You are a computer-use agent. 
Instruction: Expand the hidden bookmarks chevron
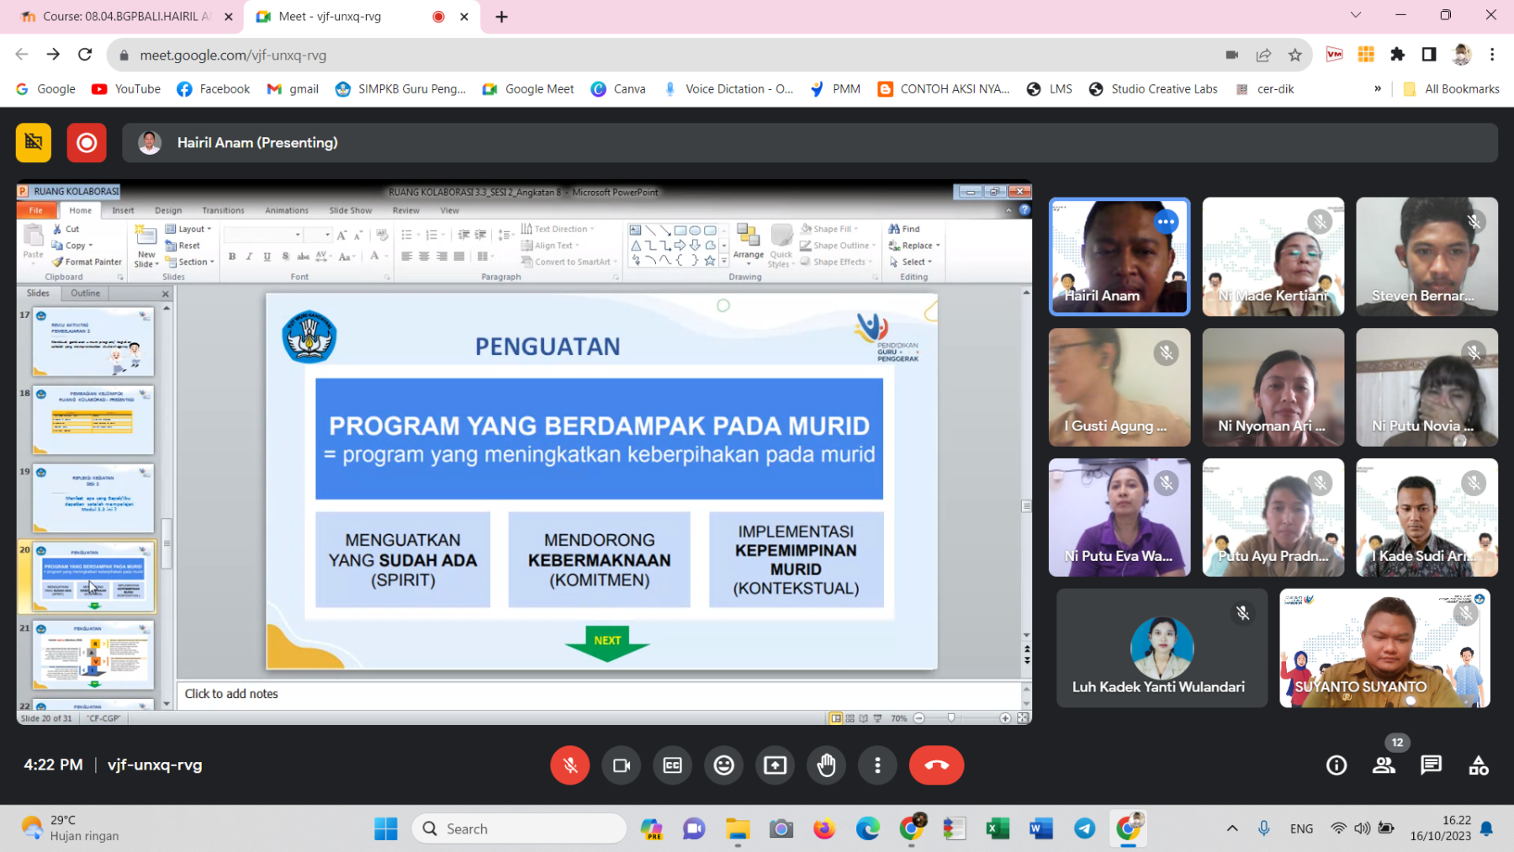click(x=1377, y=88)
